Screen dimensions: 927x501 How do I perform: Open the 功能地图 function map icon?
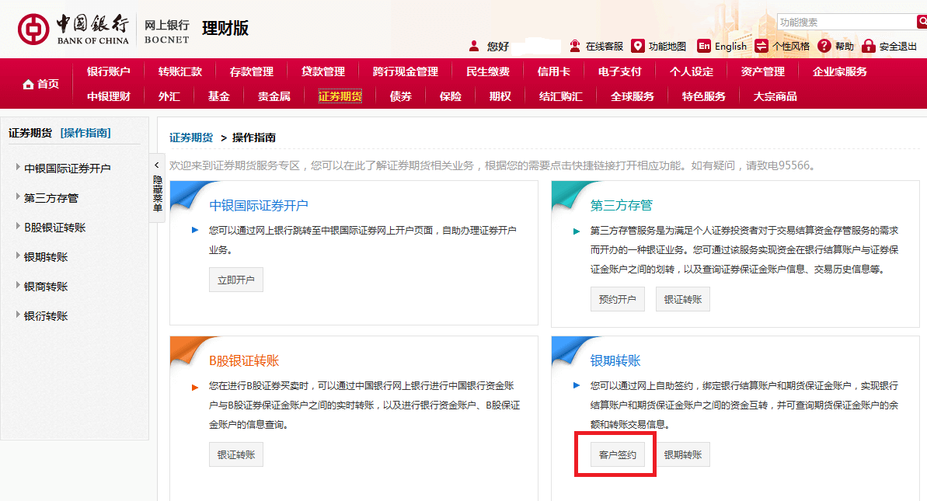[638, 46]
